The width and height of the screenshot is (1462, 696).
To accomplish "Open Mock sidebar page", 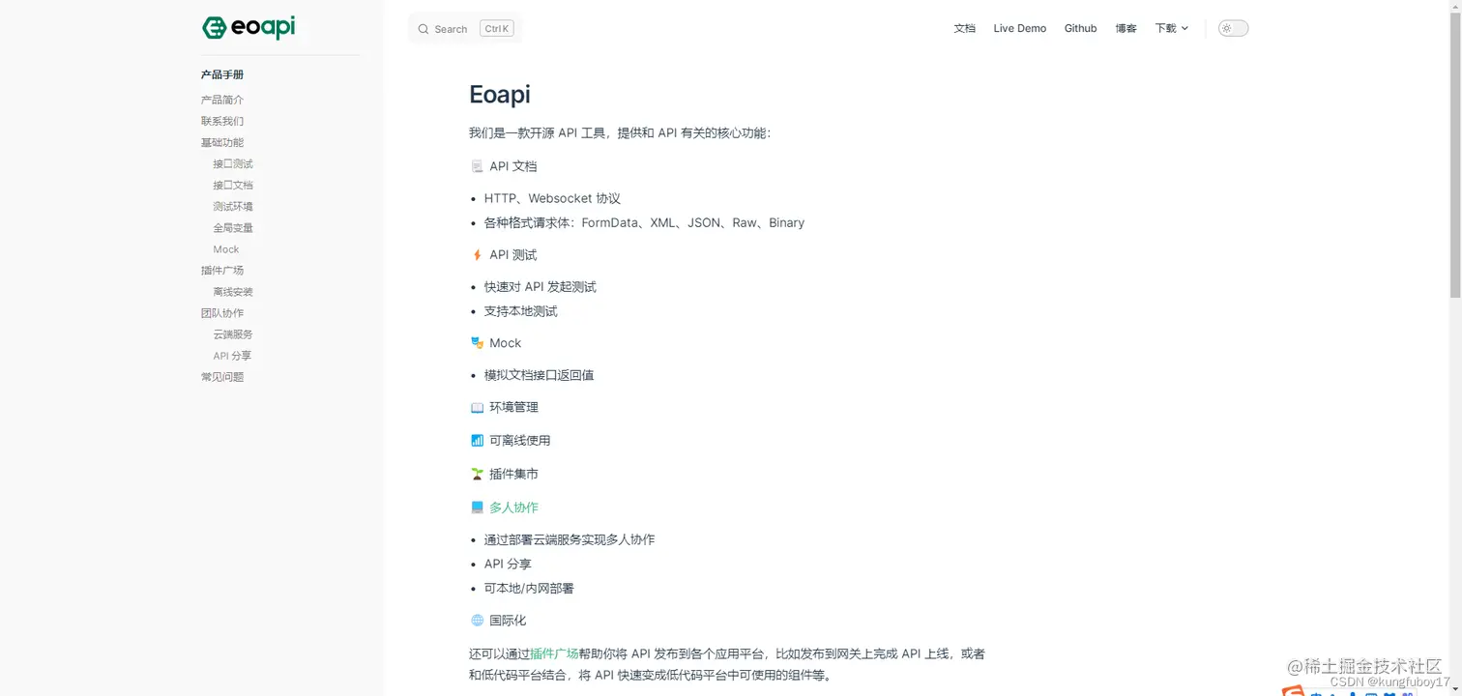I will [x=226, y=248].
